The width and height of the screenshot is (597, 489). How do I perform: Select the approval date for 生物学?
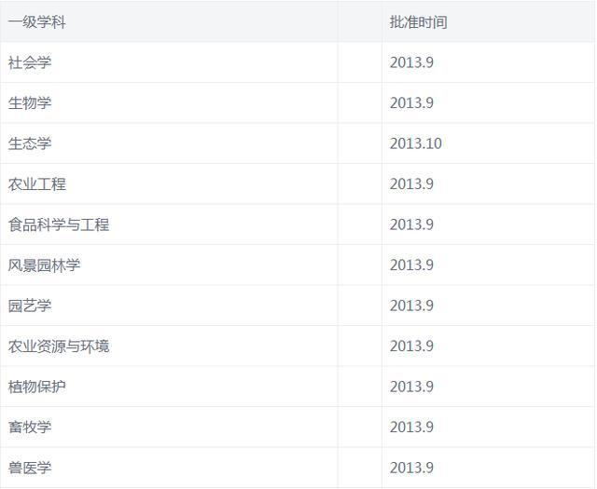point(411,102)
